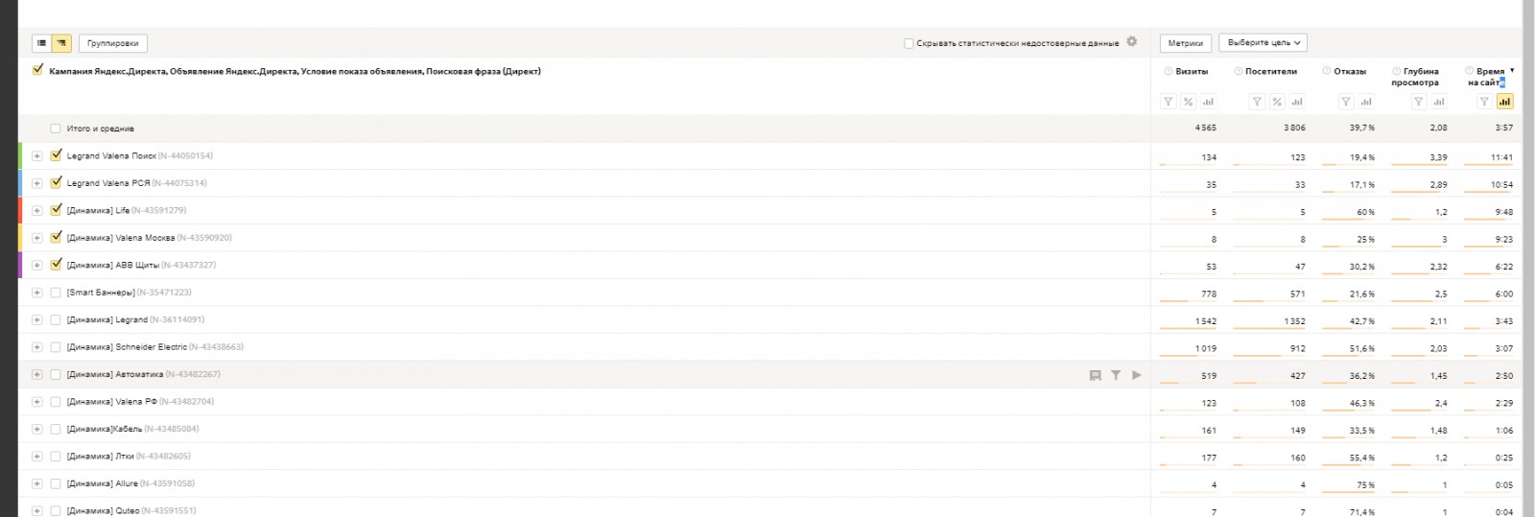
Task: Filter by Глубина просмотра column
Action: point(1418,102)
